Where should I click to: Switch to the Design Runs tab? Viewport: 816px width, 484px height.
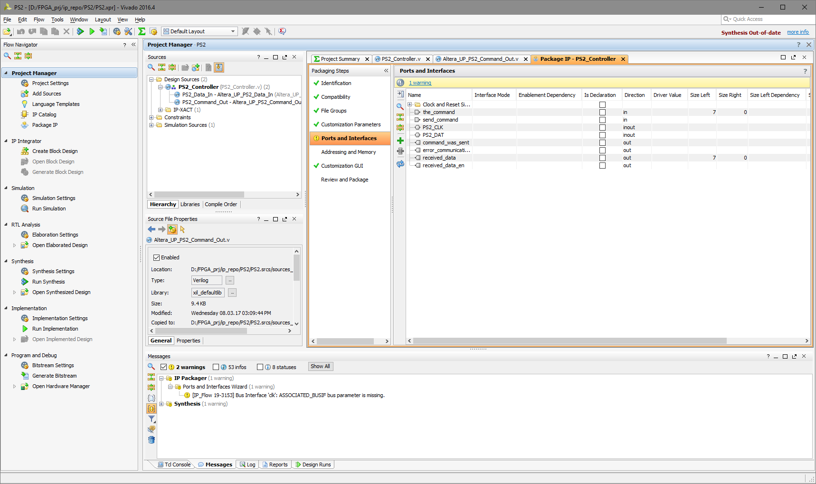click(313, 465)
